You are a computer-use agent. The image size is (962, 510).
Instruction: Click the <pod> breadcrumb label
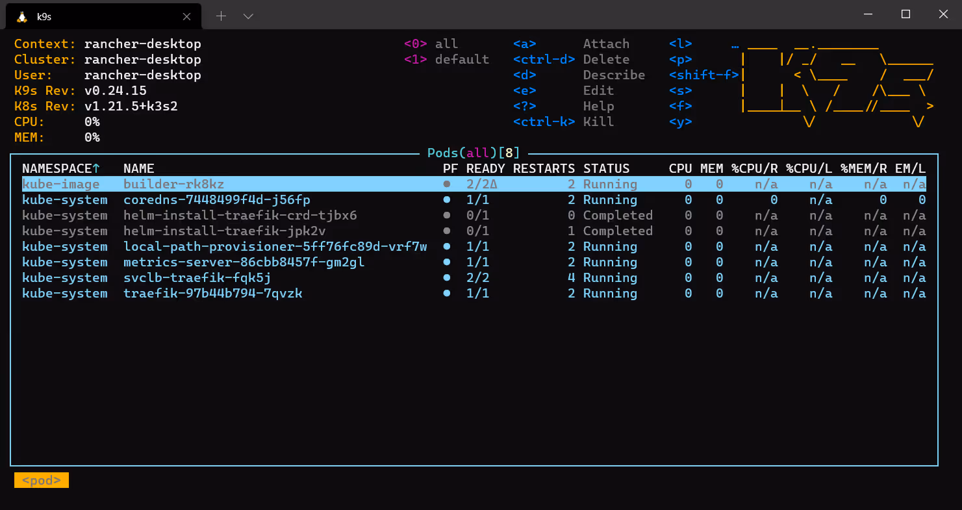[x=42, y=480]
